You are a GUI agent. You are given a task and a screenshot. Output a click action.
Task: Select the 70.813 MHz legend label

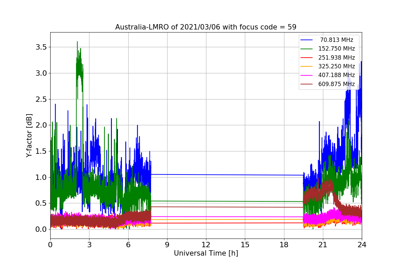click(x=337, y=40)
